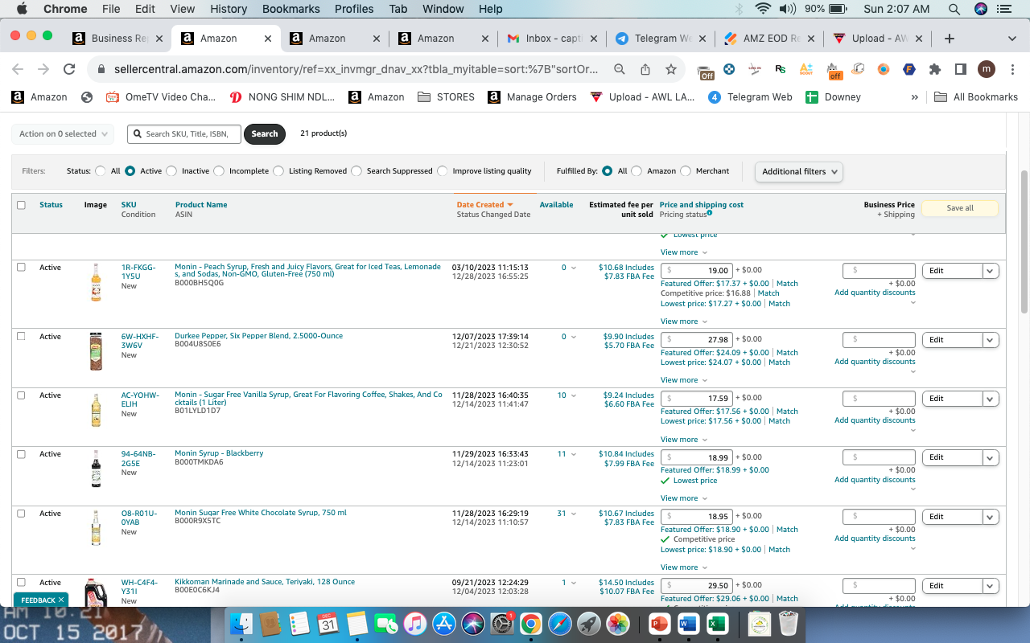Viewport: 1030px width, 643px height.
Task: Check the Monin Blackberry row checkbox
Action: tap(21, 454)
